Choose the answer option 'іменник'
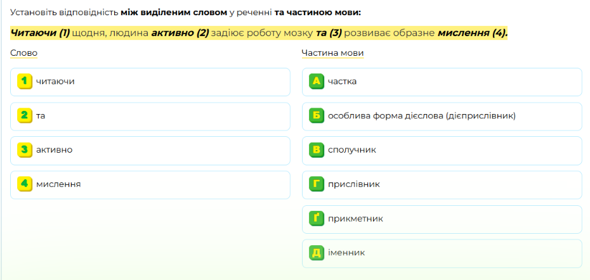Viewport: 590px width, 280px height. (442, 253)
